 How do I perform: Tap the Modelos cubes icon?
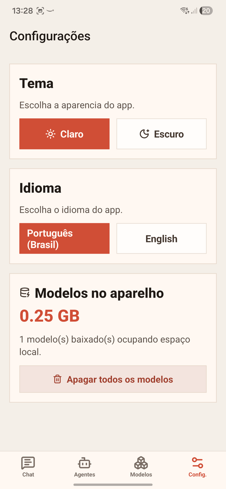tap(141, 463)
